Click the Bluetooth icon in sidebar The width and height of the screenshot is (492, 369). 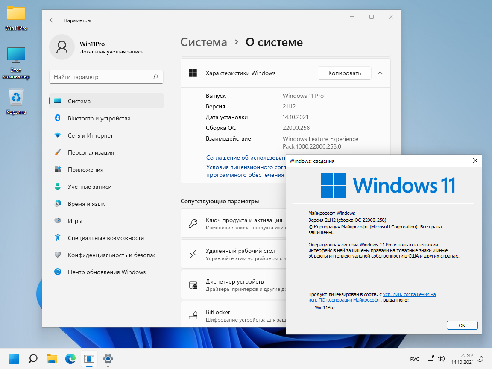coord(58,118)
